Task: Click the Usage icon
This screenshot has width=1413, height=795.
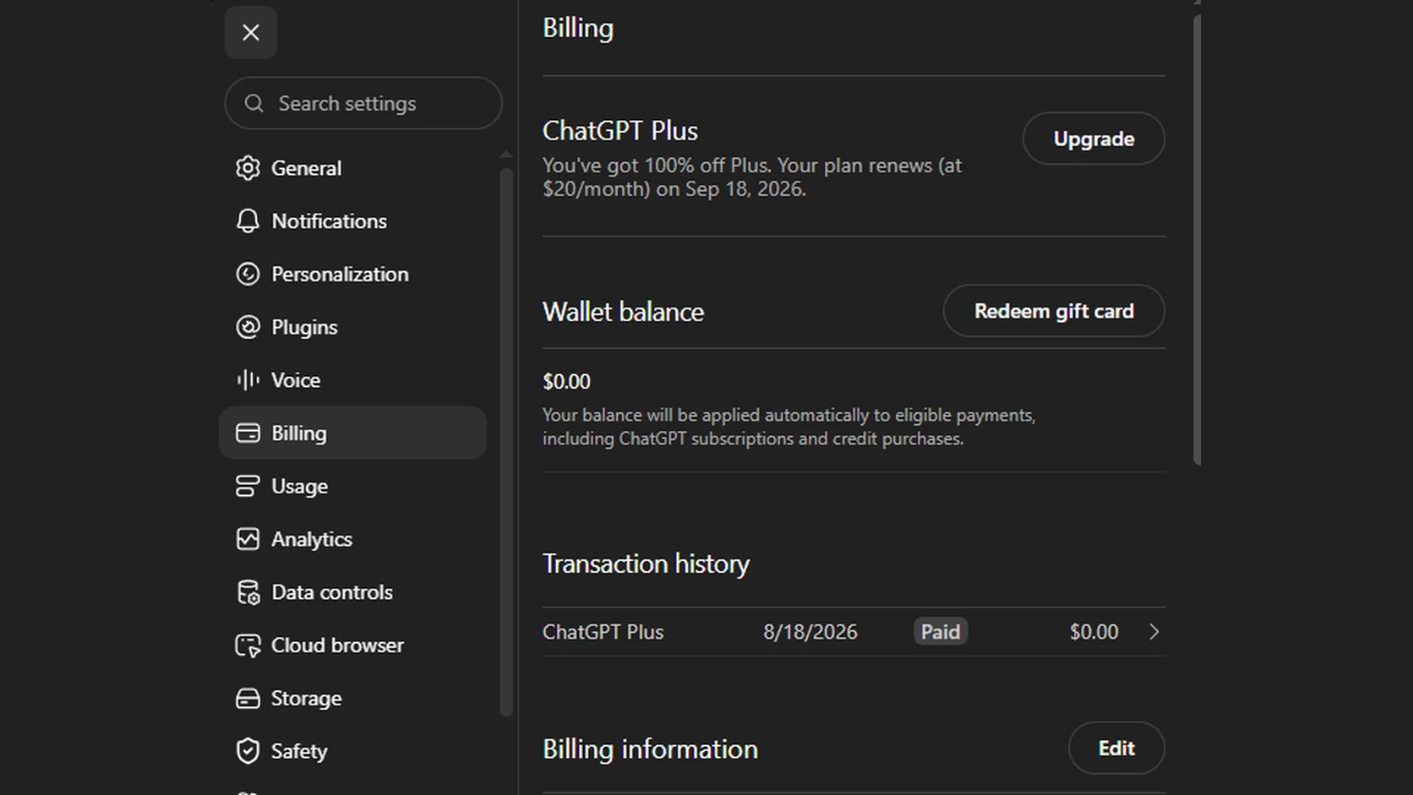Action: click(248, 487)
